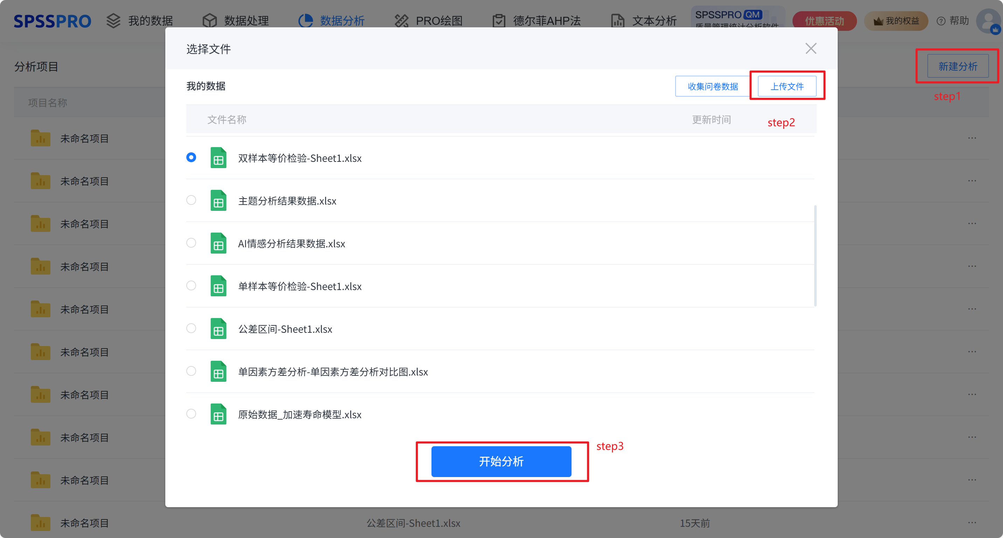
Task: Click the 我的数据 layers icon
Action: 113,21
